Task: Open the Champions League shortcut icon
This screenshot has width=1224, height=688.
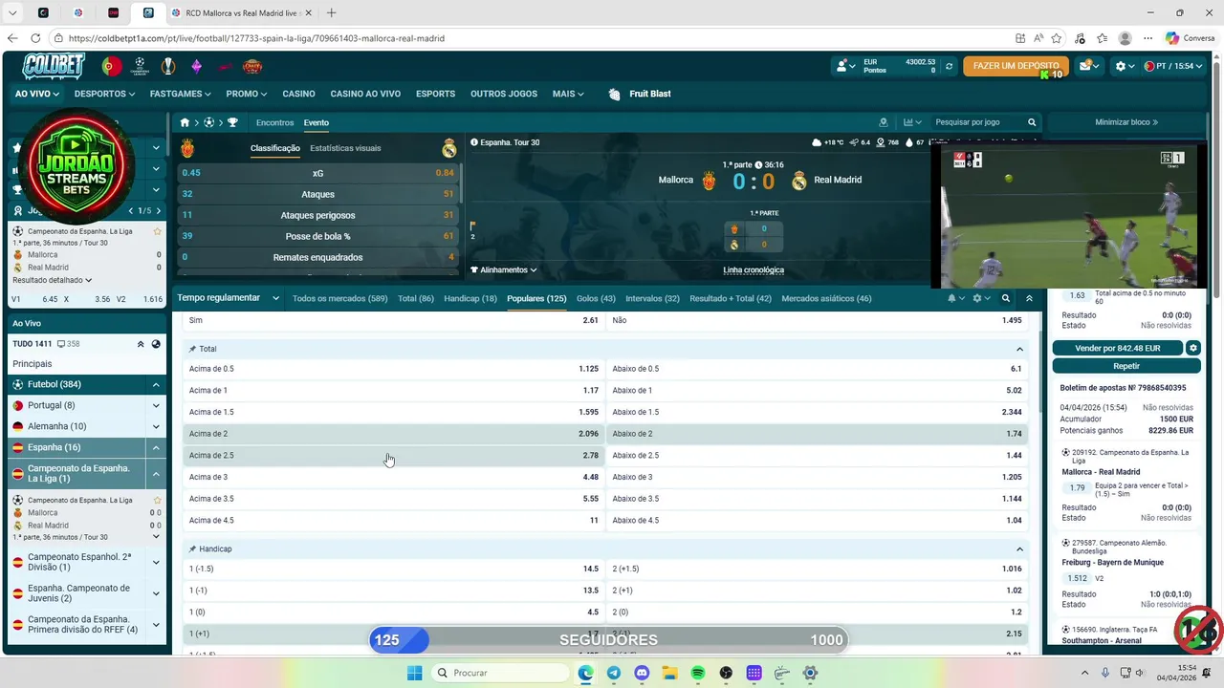Action: point(140,66)
